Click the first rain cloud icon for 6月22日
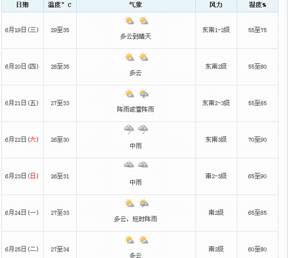288x258 pixels. (x=129, y=129)
